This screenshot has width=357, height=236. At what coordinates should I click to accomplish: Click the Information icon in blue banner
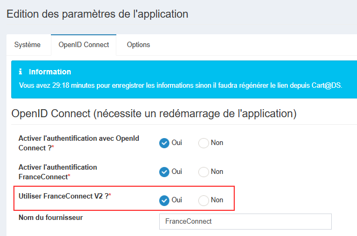(20, 72)
